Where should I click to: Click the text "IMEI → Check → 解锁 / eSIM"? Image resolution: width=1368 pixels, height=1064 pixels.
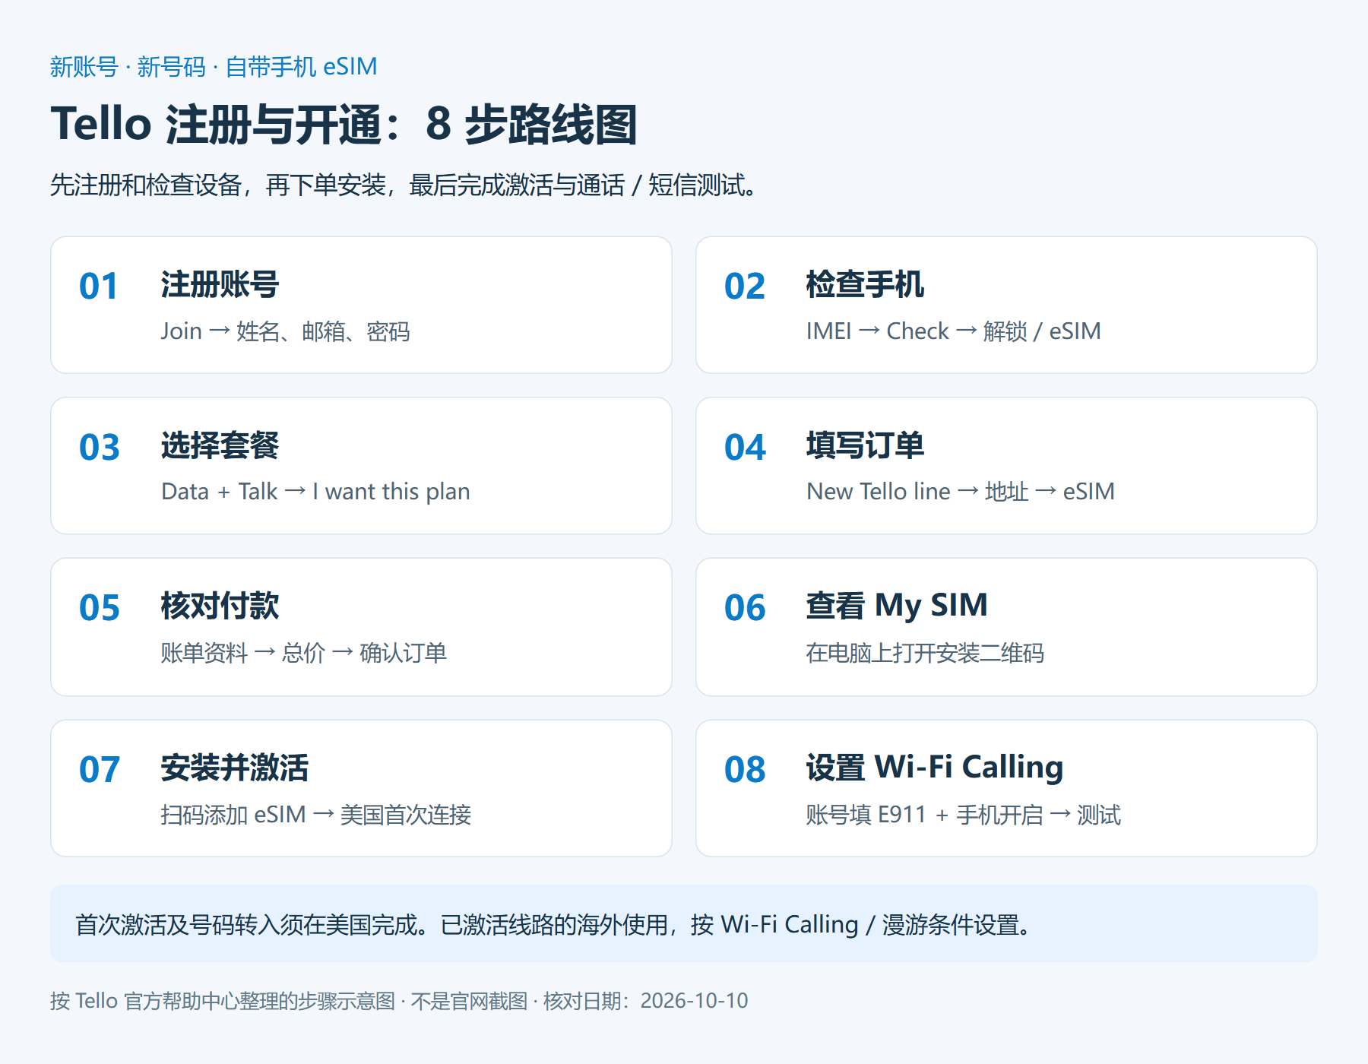(x=953, y=331)
